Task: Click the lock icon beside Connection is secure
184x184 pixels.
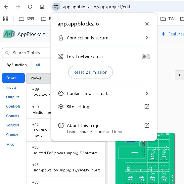Action: click(x=61, y=38)
